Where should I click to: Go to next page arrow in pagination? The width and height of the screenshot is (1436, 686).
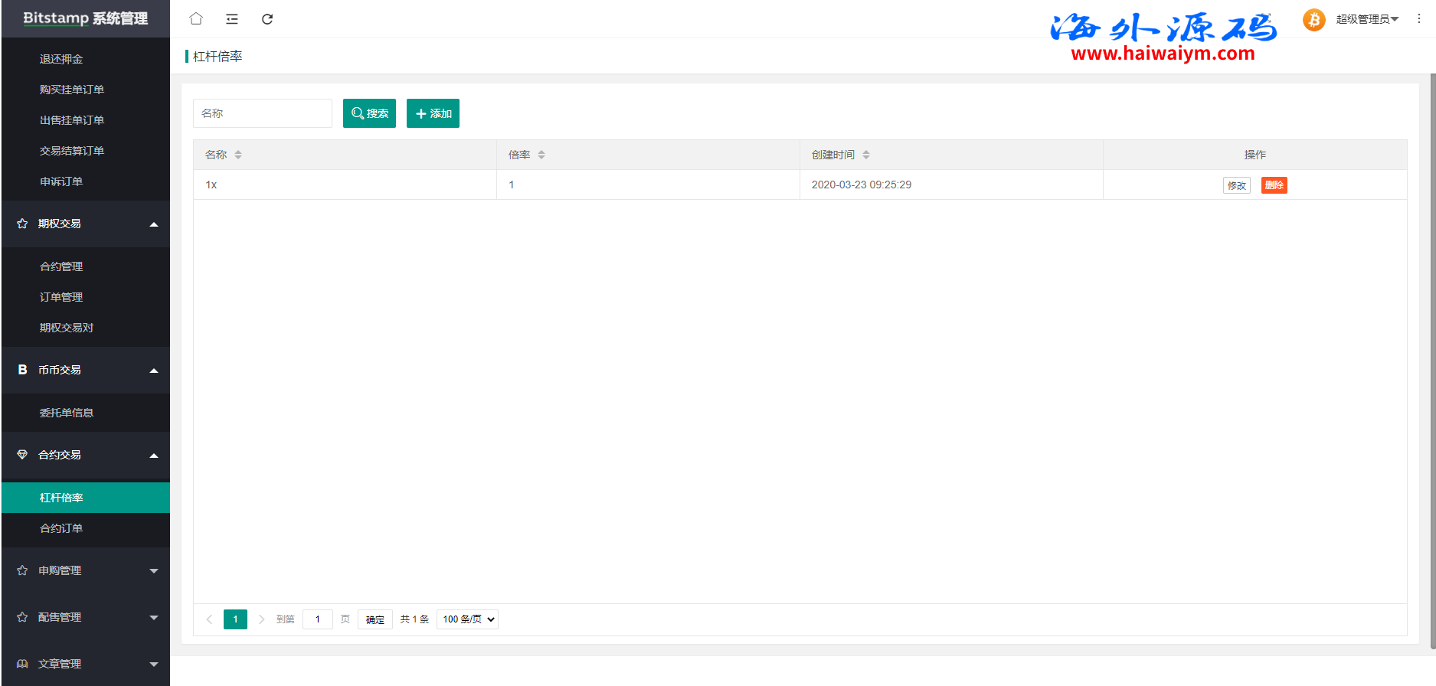click(x=261, y=619)
